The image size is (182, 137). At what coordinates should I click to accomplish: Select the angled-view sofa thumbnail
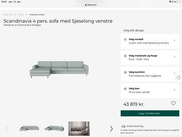[54, 129]
